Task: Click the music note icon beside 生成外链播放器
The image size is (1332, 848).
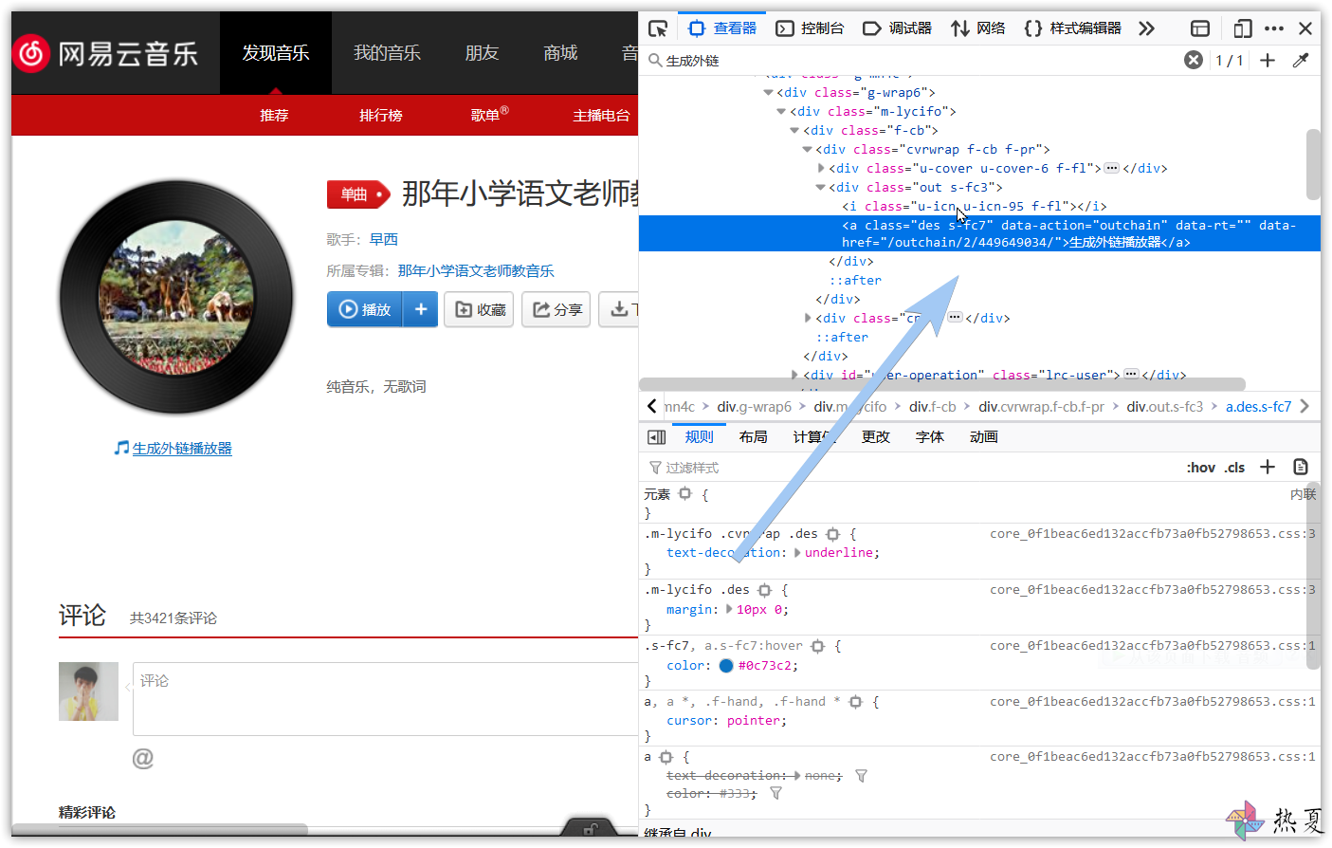Action: [121, 448]
